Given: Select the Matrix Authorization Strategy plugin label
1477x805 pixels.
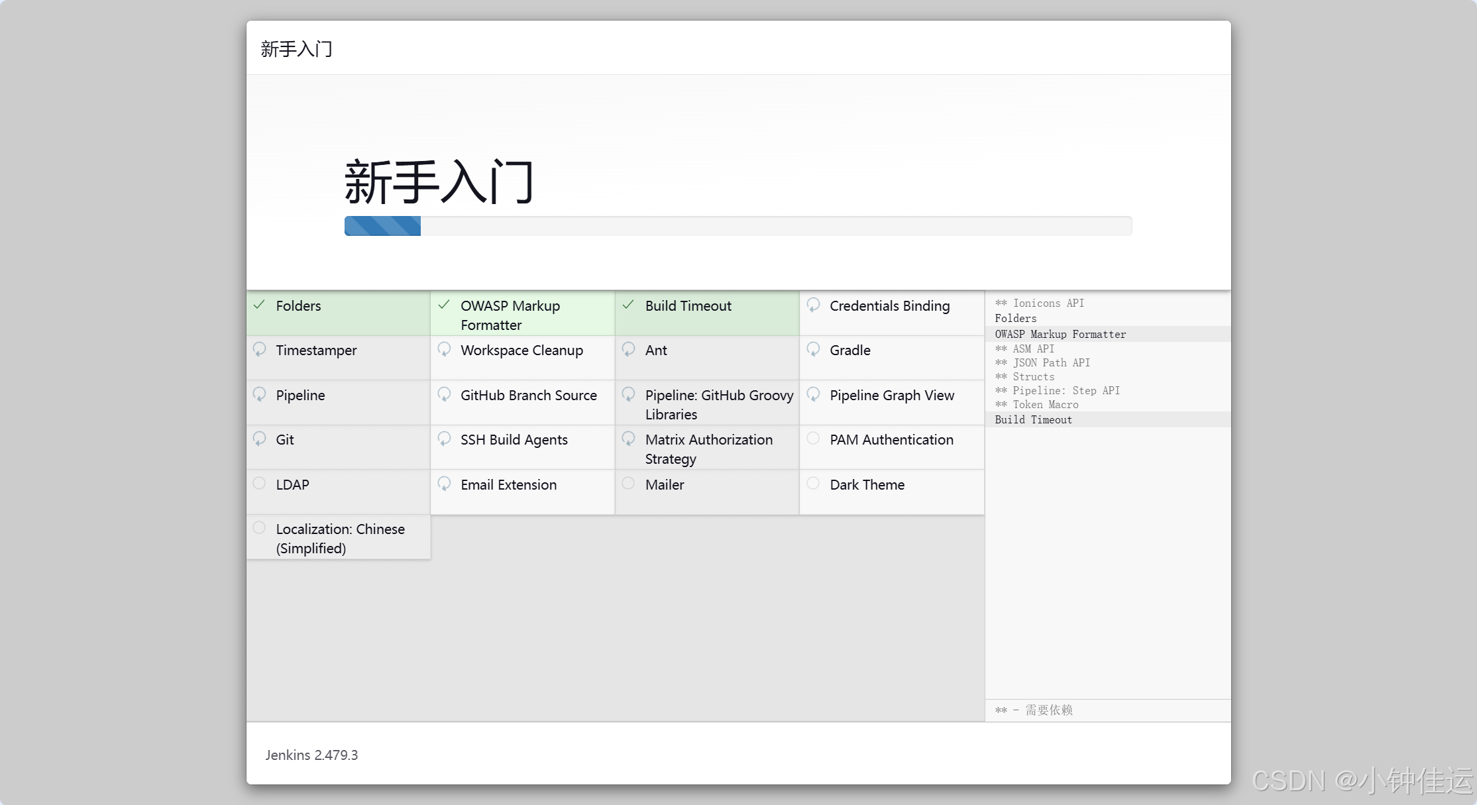Looking at the screenshot, I should (x=709, y=449).
